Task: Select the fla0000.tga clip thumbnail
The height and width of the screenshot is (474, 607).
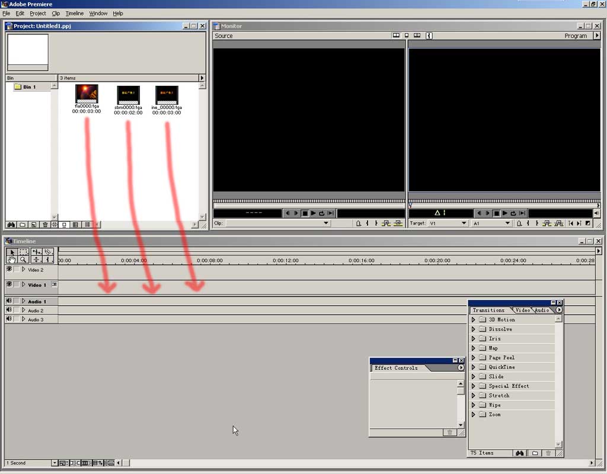Action: (87, 94)
